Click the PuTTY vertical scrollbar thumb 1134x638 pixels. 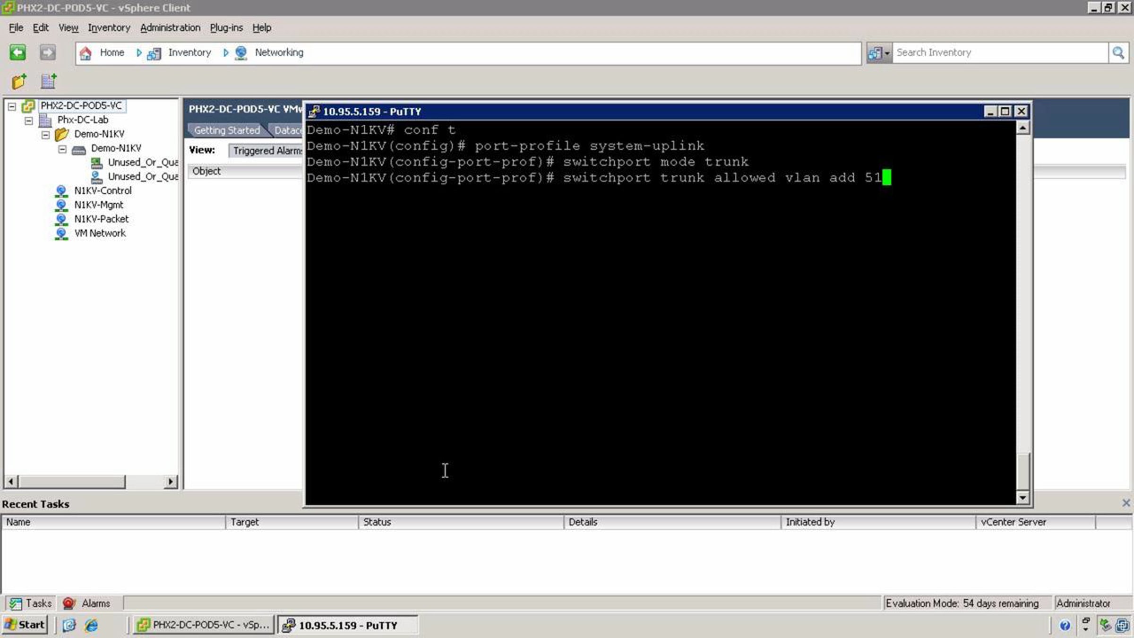tap(1022, 472)
